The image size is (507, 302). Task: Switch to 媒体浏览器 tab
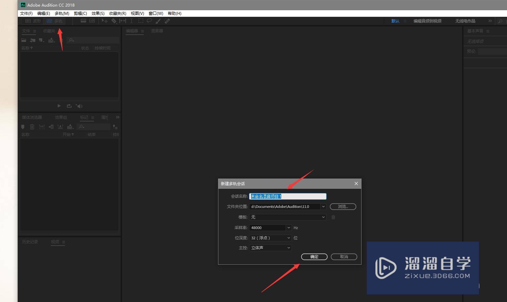[32, 117]
